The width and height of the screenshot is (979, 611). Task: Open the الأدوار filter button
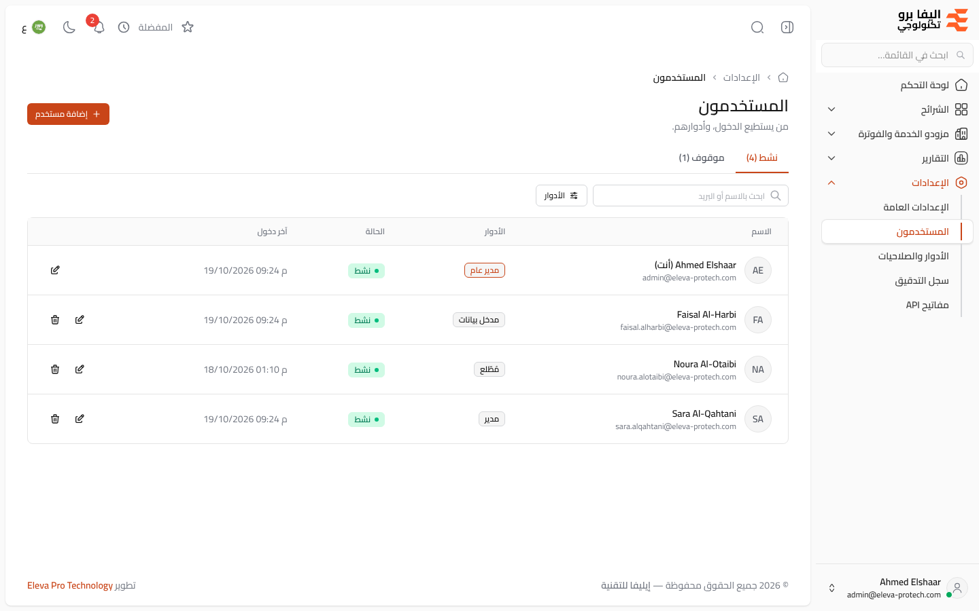pyautogui.click(x=562, y=196)
